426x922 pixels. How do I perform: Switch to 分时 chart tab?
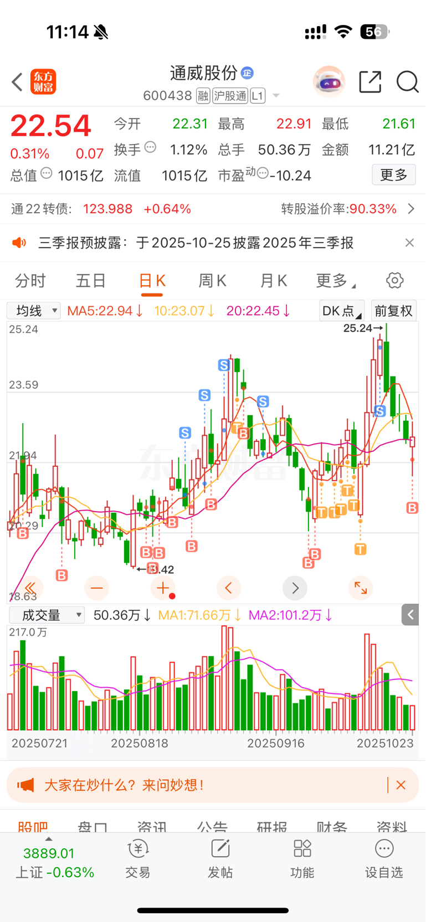click(30, 281)
